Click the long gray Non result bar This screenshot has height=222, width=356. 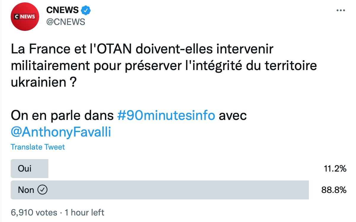click(x=160, y=190)
